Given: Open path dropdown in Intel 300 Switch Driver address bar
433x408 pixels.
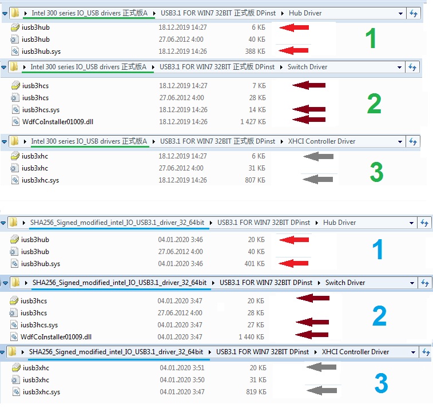Looking at the screenshot, I should click(399, 68).
